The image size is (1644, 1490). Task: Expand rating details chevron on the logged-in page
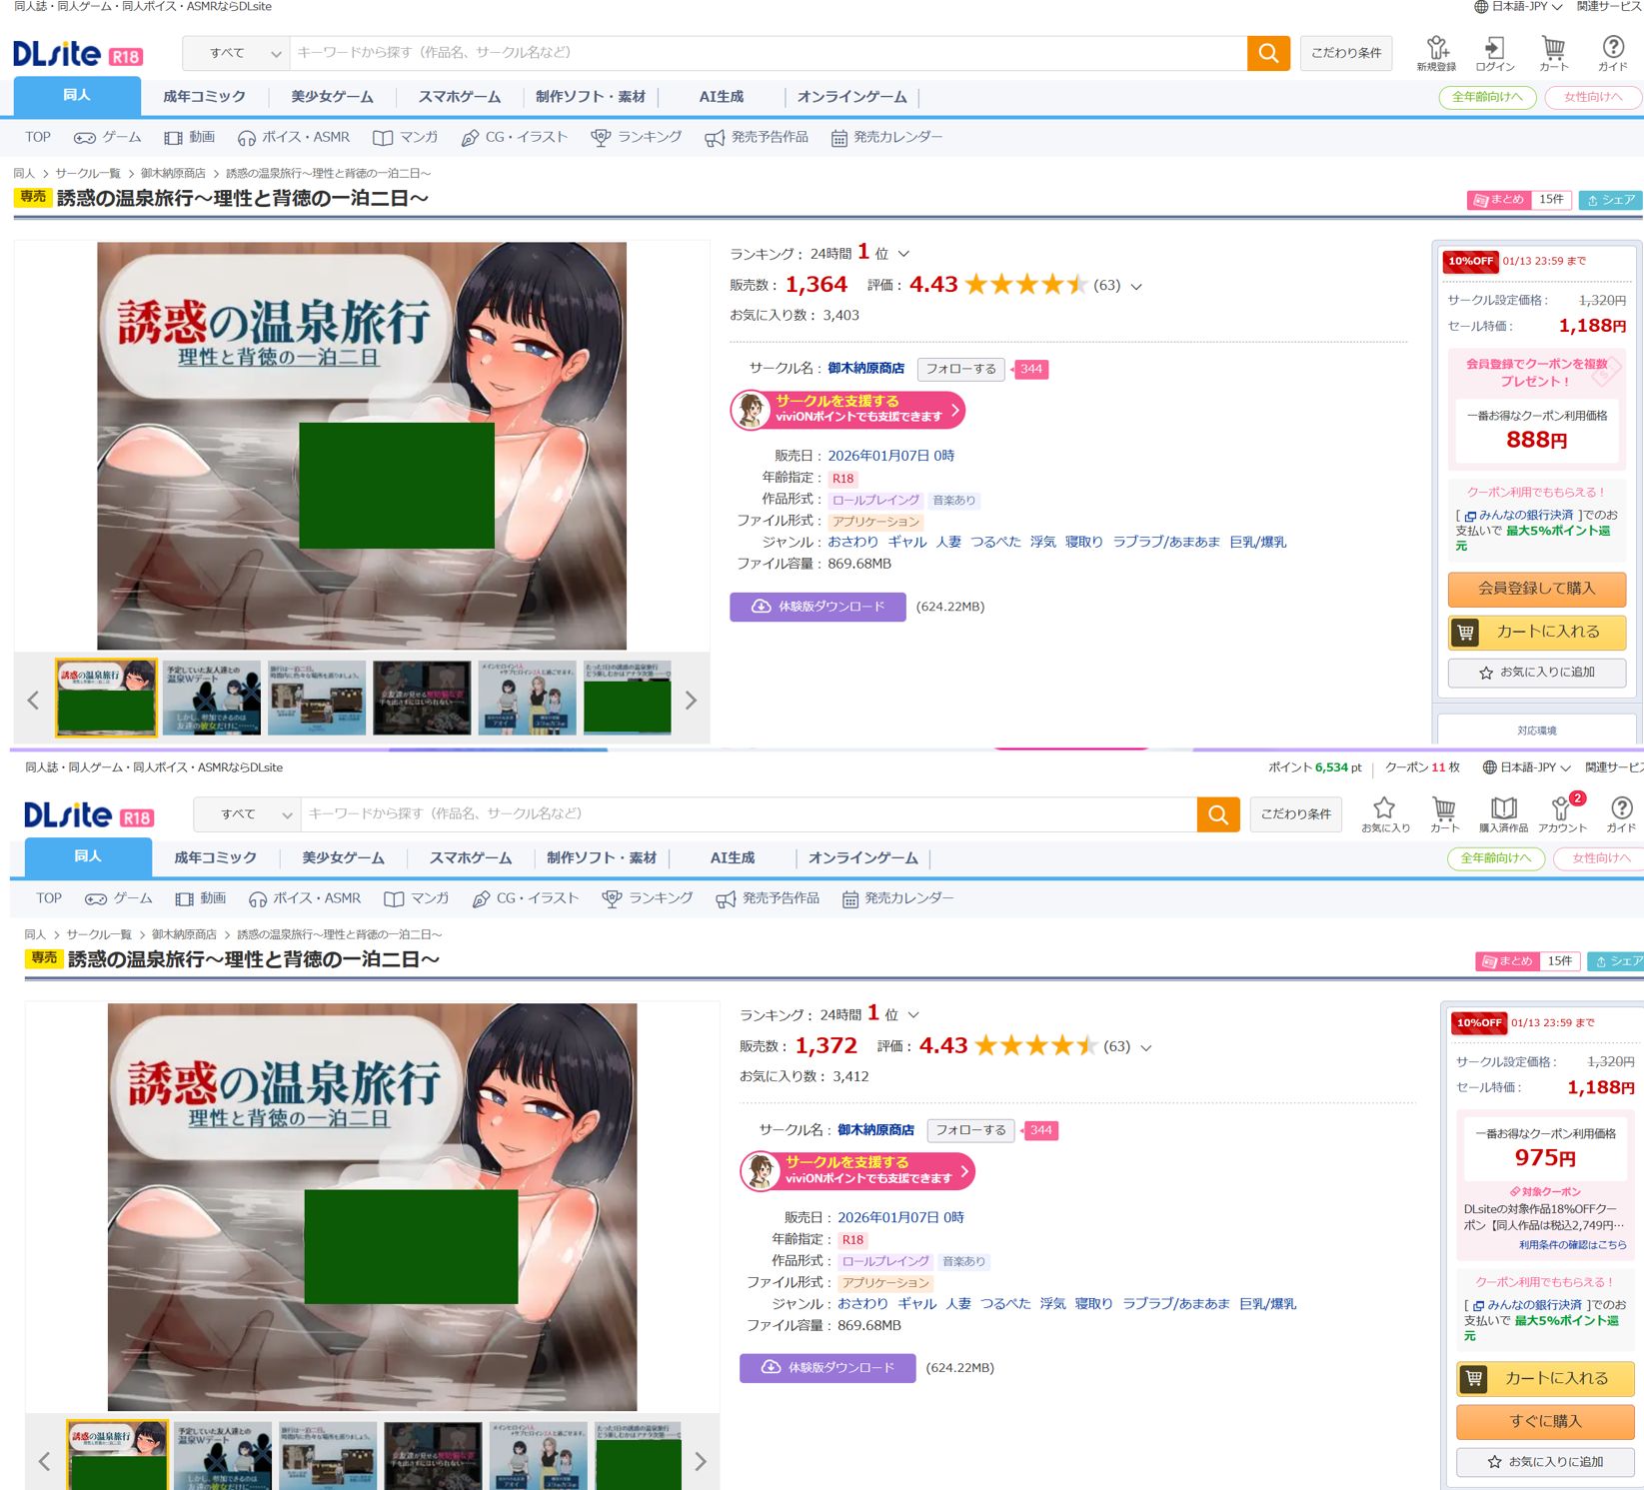click(x=1146, y=1048)
